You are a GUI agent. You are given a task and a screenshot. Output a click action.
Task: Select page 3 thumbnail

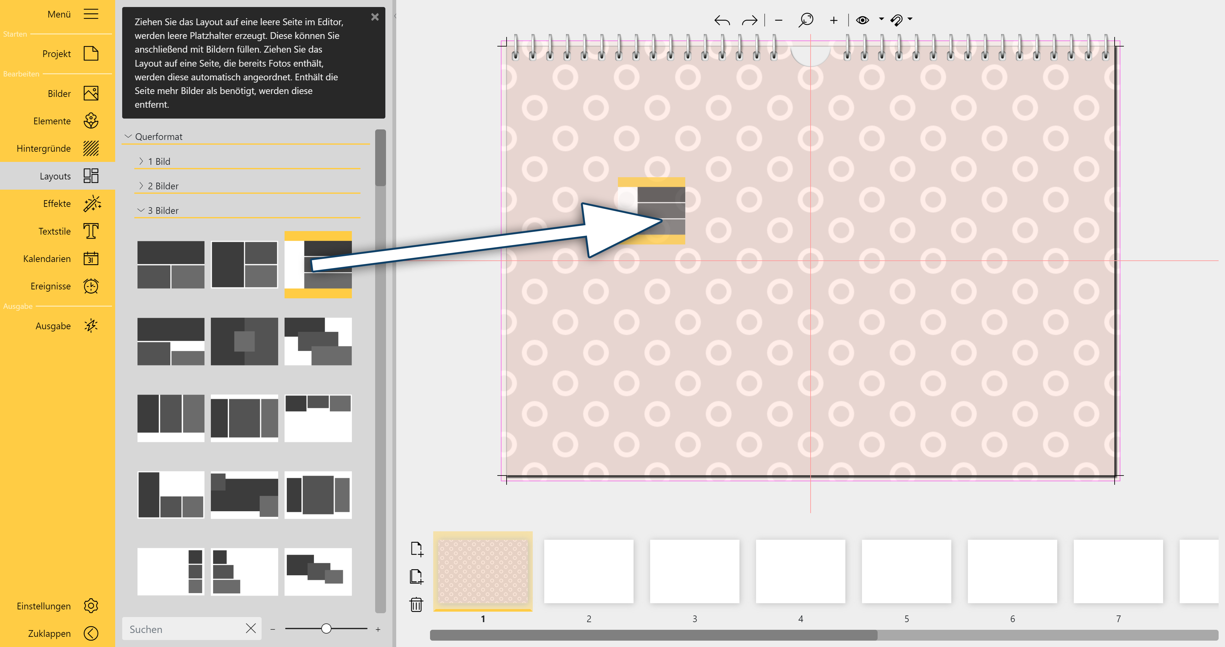[694, 571]
